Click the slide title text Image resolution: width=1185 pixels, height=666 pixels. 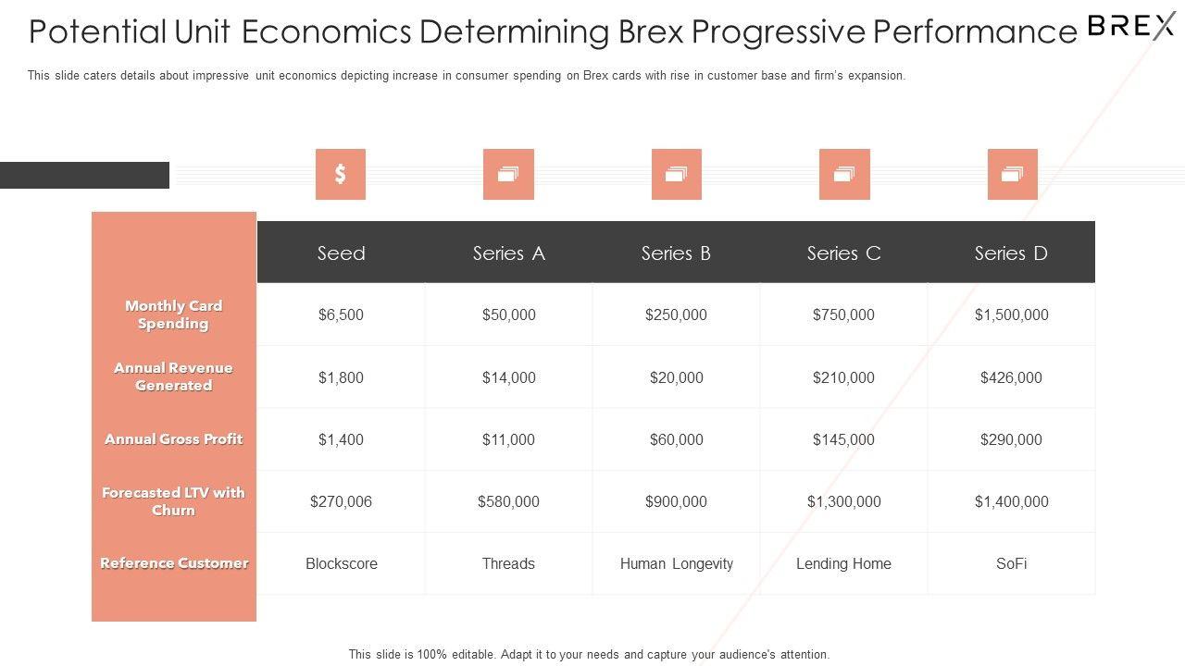(553, 31)
